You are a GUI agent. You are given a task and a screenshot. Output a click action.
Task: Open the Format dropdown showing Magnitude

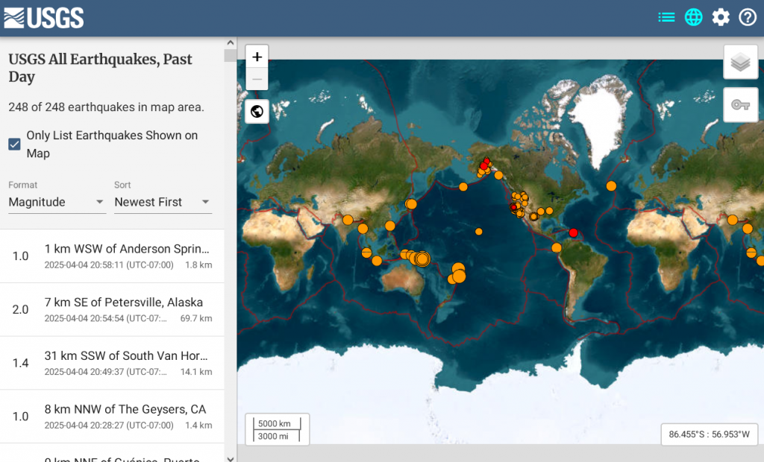(57, 202)
